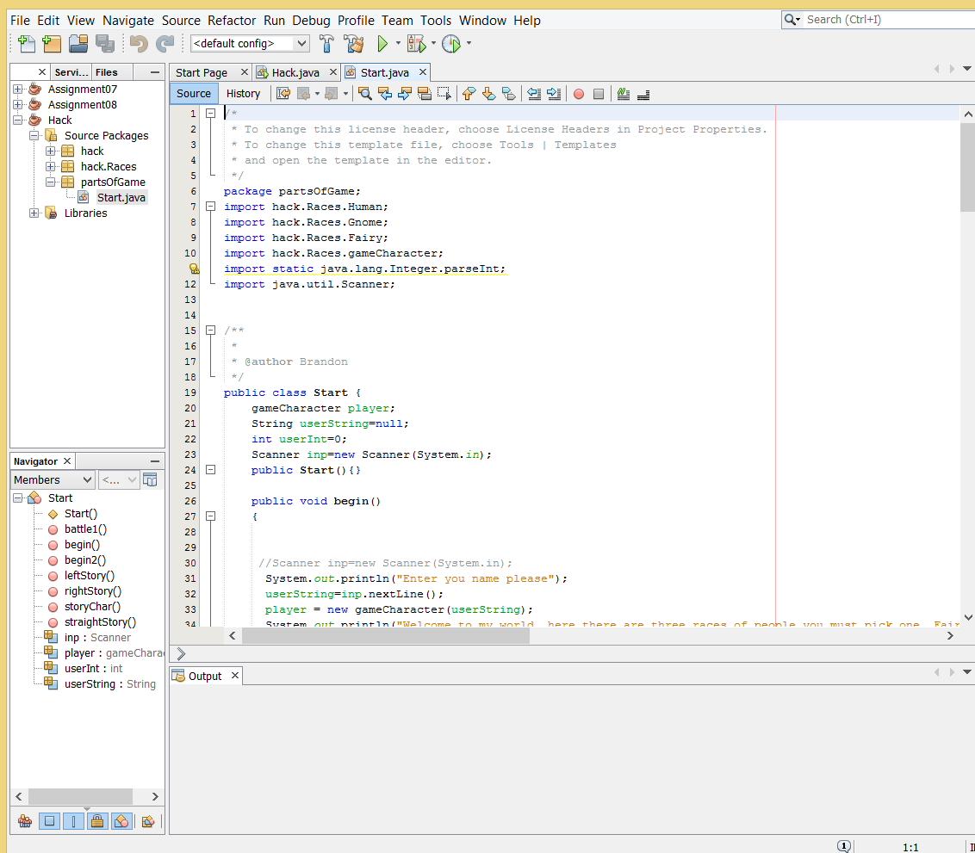Click the New File toolbar icon

pos(27,44)
